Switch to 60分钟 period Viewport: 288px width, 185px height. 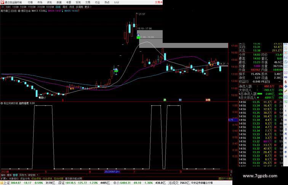[50, 7]
